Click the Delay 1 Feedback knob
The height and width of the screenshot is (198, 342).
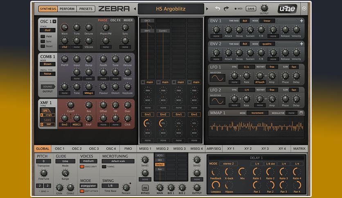click(216, 172)
